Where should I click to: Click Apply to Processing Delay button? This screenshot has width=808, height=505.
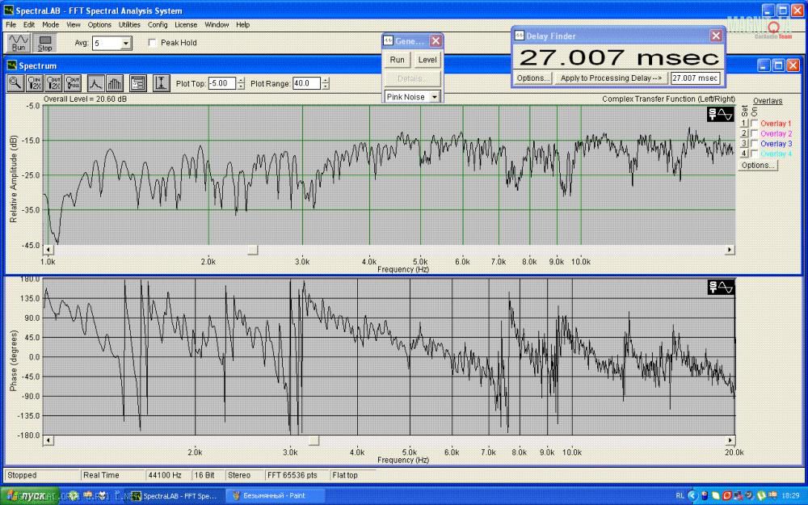click(611, 78)
